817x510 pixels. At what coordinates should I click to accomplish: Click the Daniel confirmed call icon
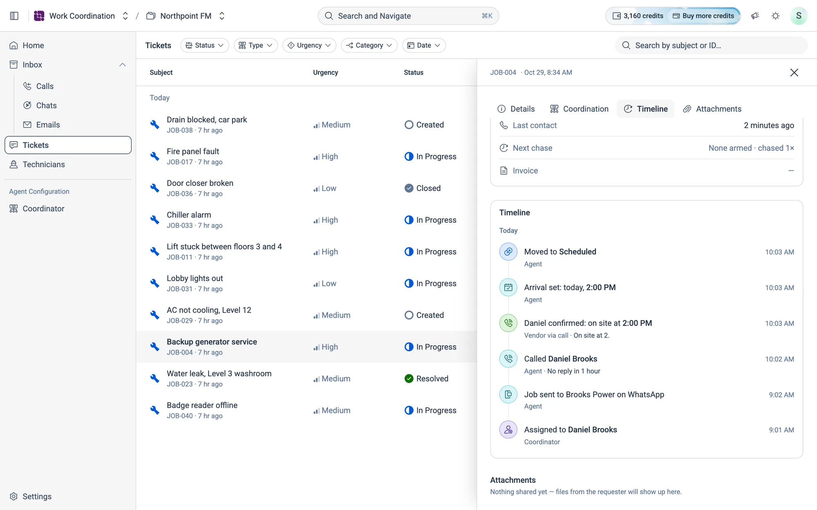pyautogui.click(x=508, y=323)
